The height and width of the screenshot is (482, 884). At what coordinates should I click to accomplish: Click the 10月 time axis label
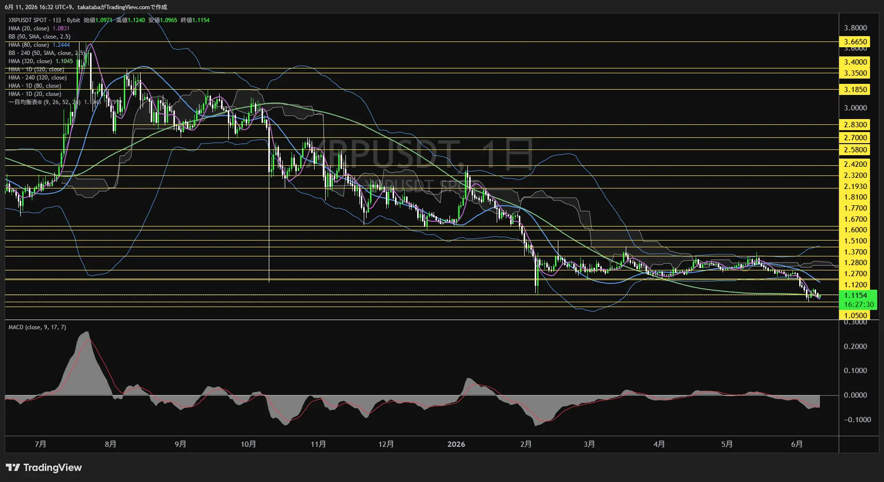(x=248, y=444)
